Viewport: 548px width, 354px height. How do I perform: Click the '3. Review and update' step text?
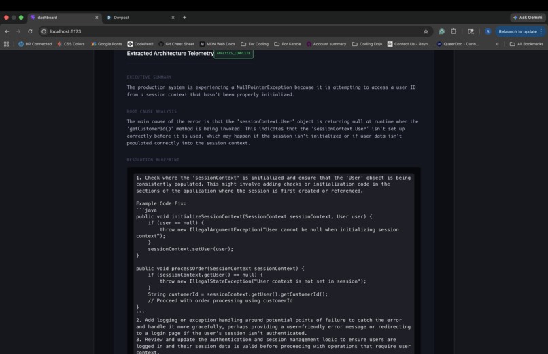point(273,346)
